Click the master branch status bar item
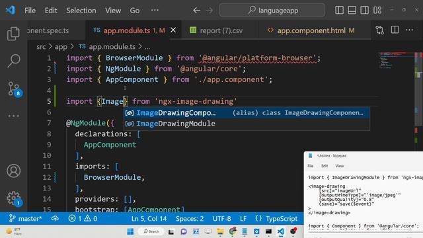The image size is (423, 238). point(25,218)
